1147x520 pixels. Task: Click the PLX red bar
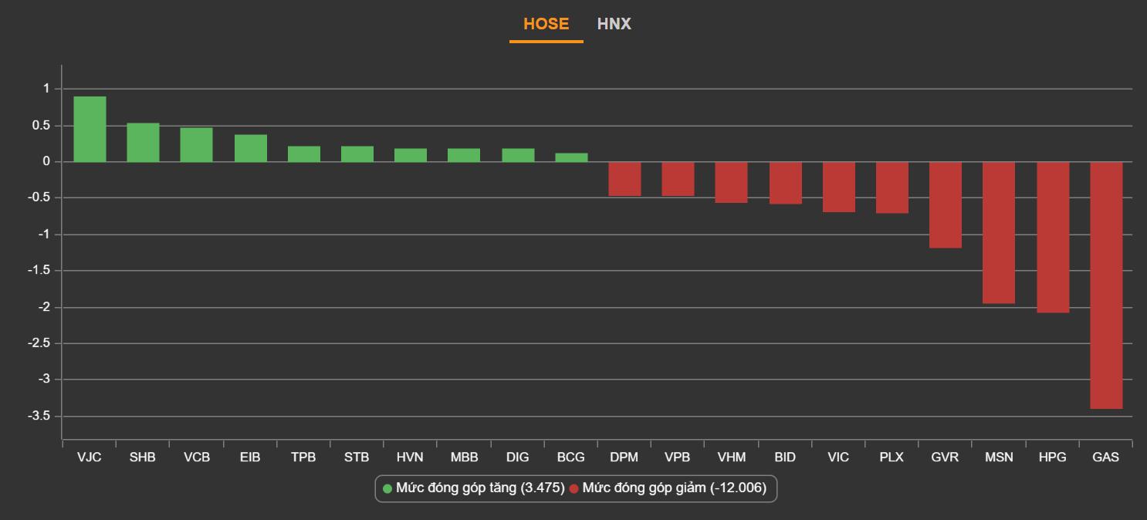[x=892, y=187]
